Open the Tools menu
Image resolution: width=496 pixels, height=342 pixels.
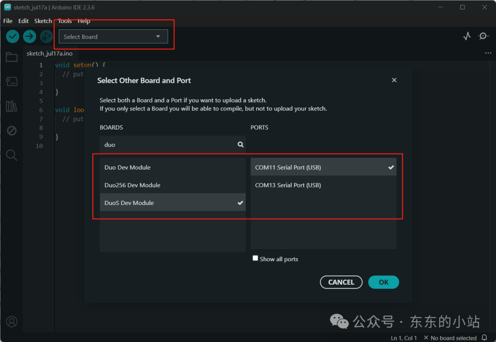65,21
